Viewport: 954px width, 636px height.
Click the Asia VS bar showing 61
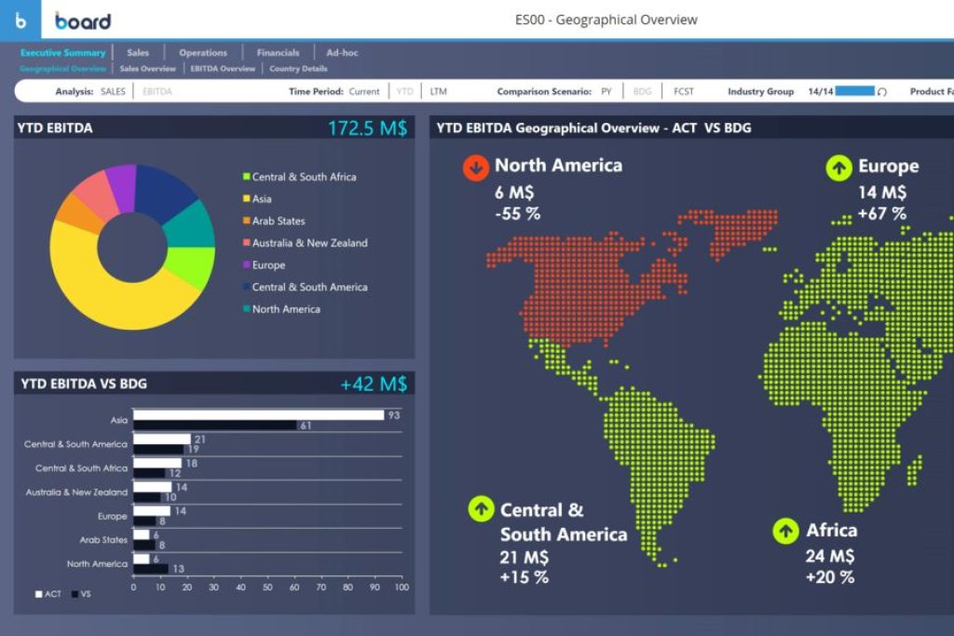coord(215,425)
